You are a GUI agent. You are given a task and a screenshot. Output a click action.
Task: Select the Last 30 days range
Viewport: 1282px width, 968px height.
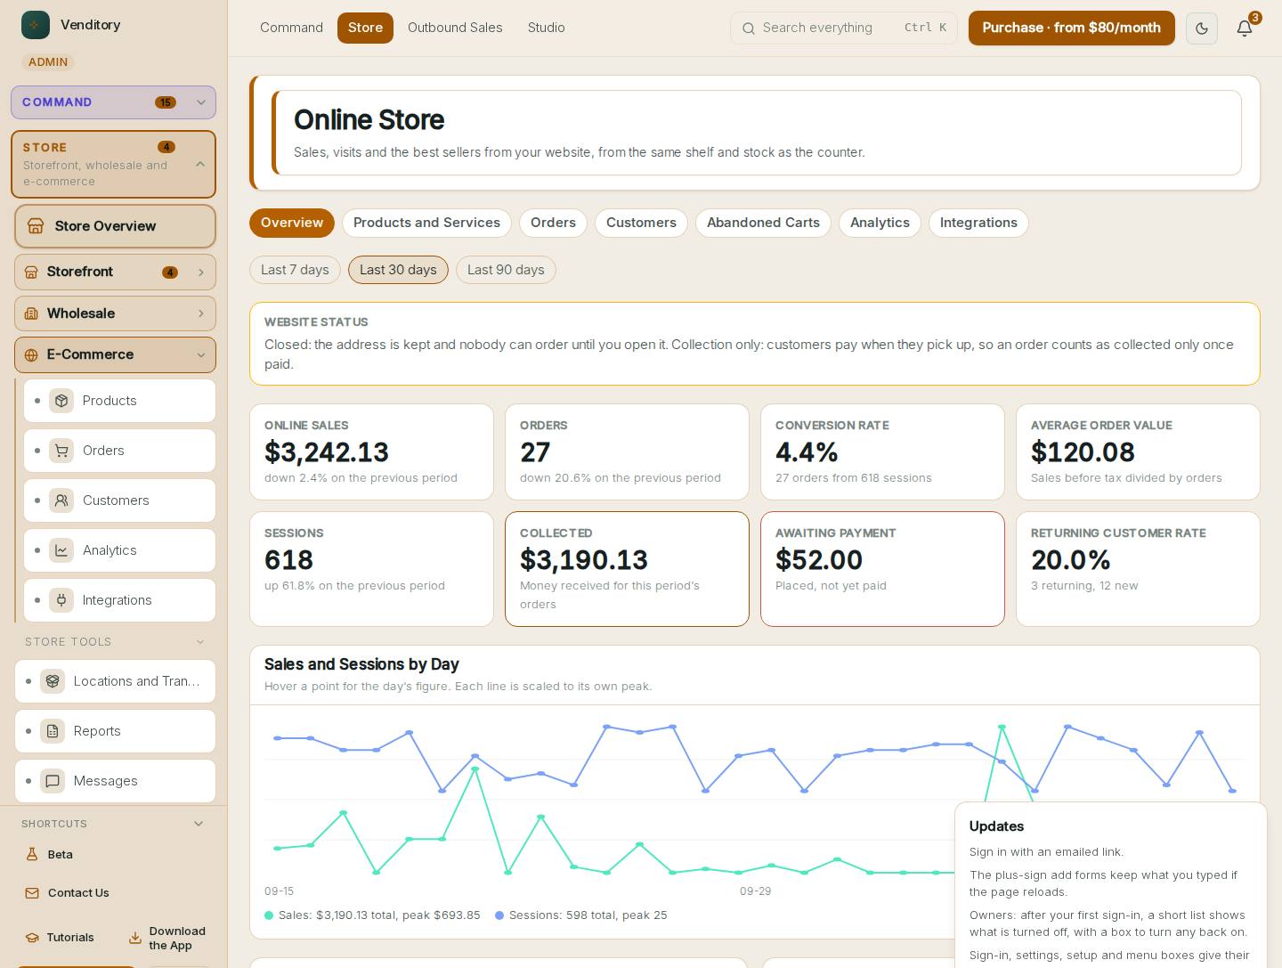[x=398, y=270]
